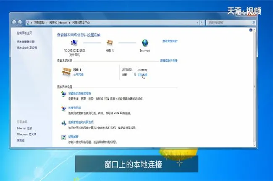The height and width of the screenshot is (181, 273).
Task: Open 家庭组 in the sidebar
Action: click(x=21, y=140)
